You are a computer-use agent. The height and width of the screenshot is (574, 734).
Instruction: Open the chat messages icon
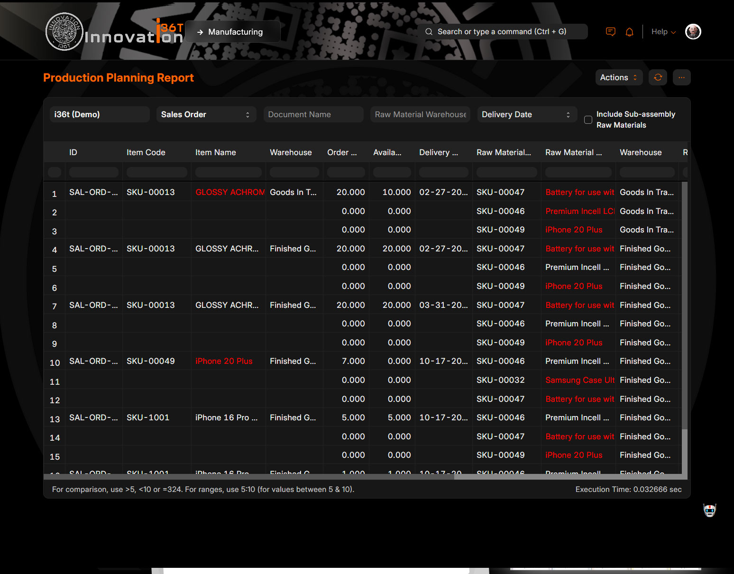point(611,32)
